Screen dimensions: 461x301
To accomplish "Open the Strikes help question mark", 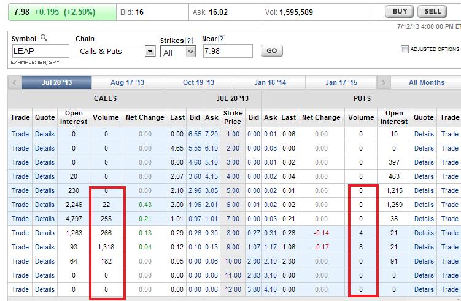I will click(x=190, y=40).
